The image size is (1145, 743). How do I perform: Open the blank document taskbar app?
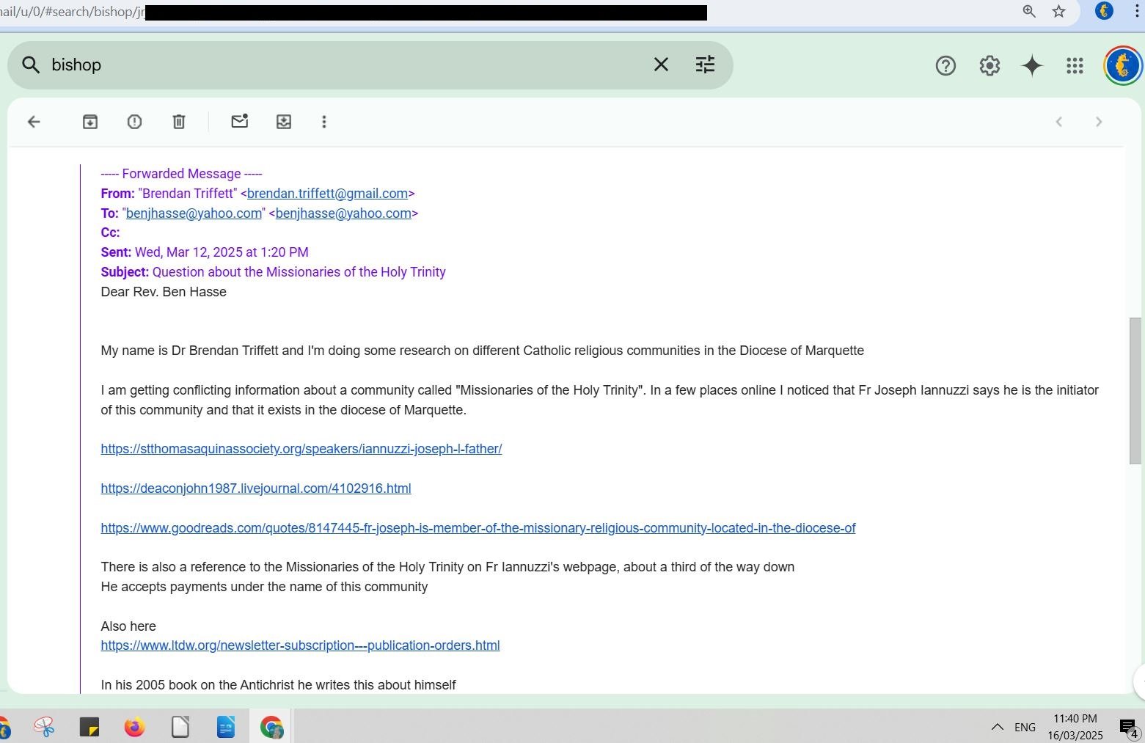(x=180, y=727)
